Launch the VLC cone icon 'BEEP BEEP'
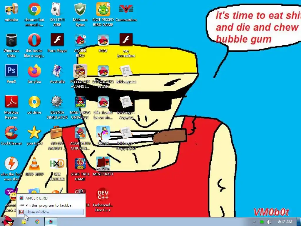This screenshot has width=301, height=226. pos(34,167)
